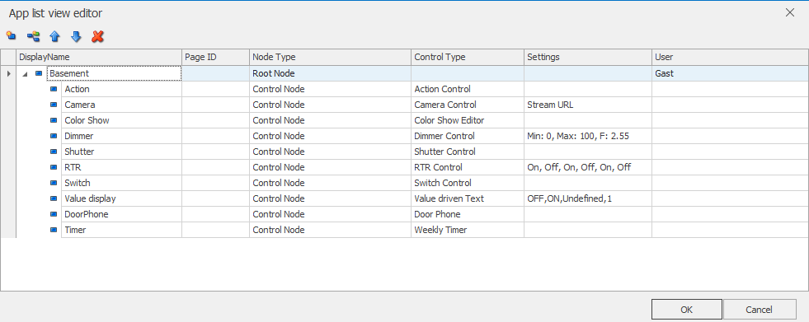The width and height of the screenshot is (809, 322).
Task: Click the node icon beside Switch
Action: pos(54,183)
